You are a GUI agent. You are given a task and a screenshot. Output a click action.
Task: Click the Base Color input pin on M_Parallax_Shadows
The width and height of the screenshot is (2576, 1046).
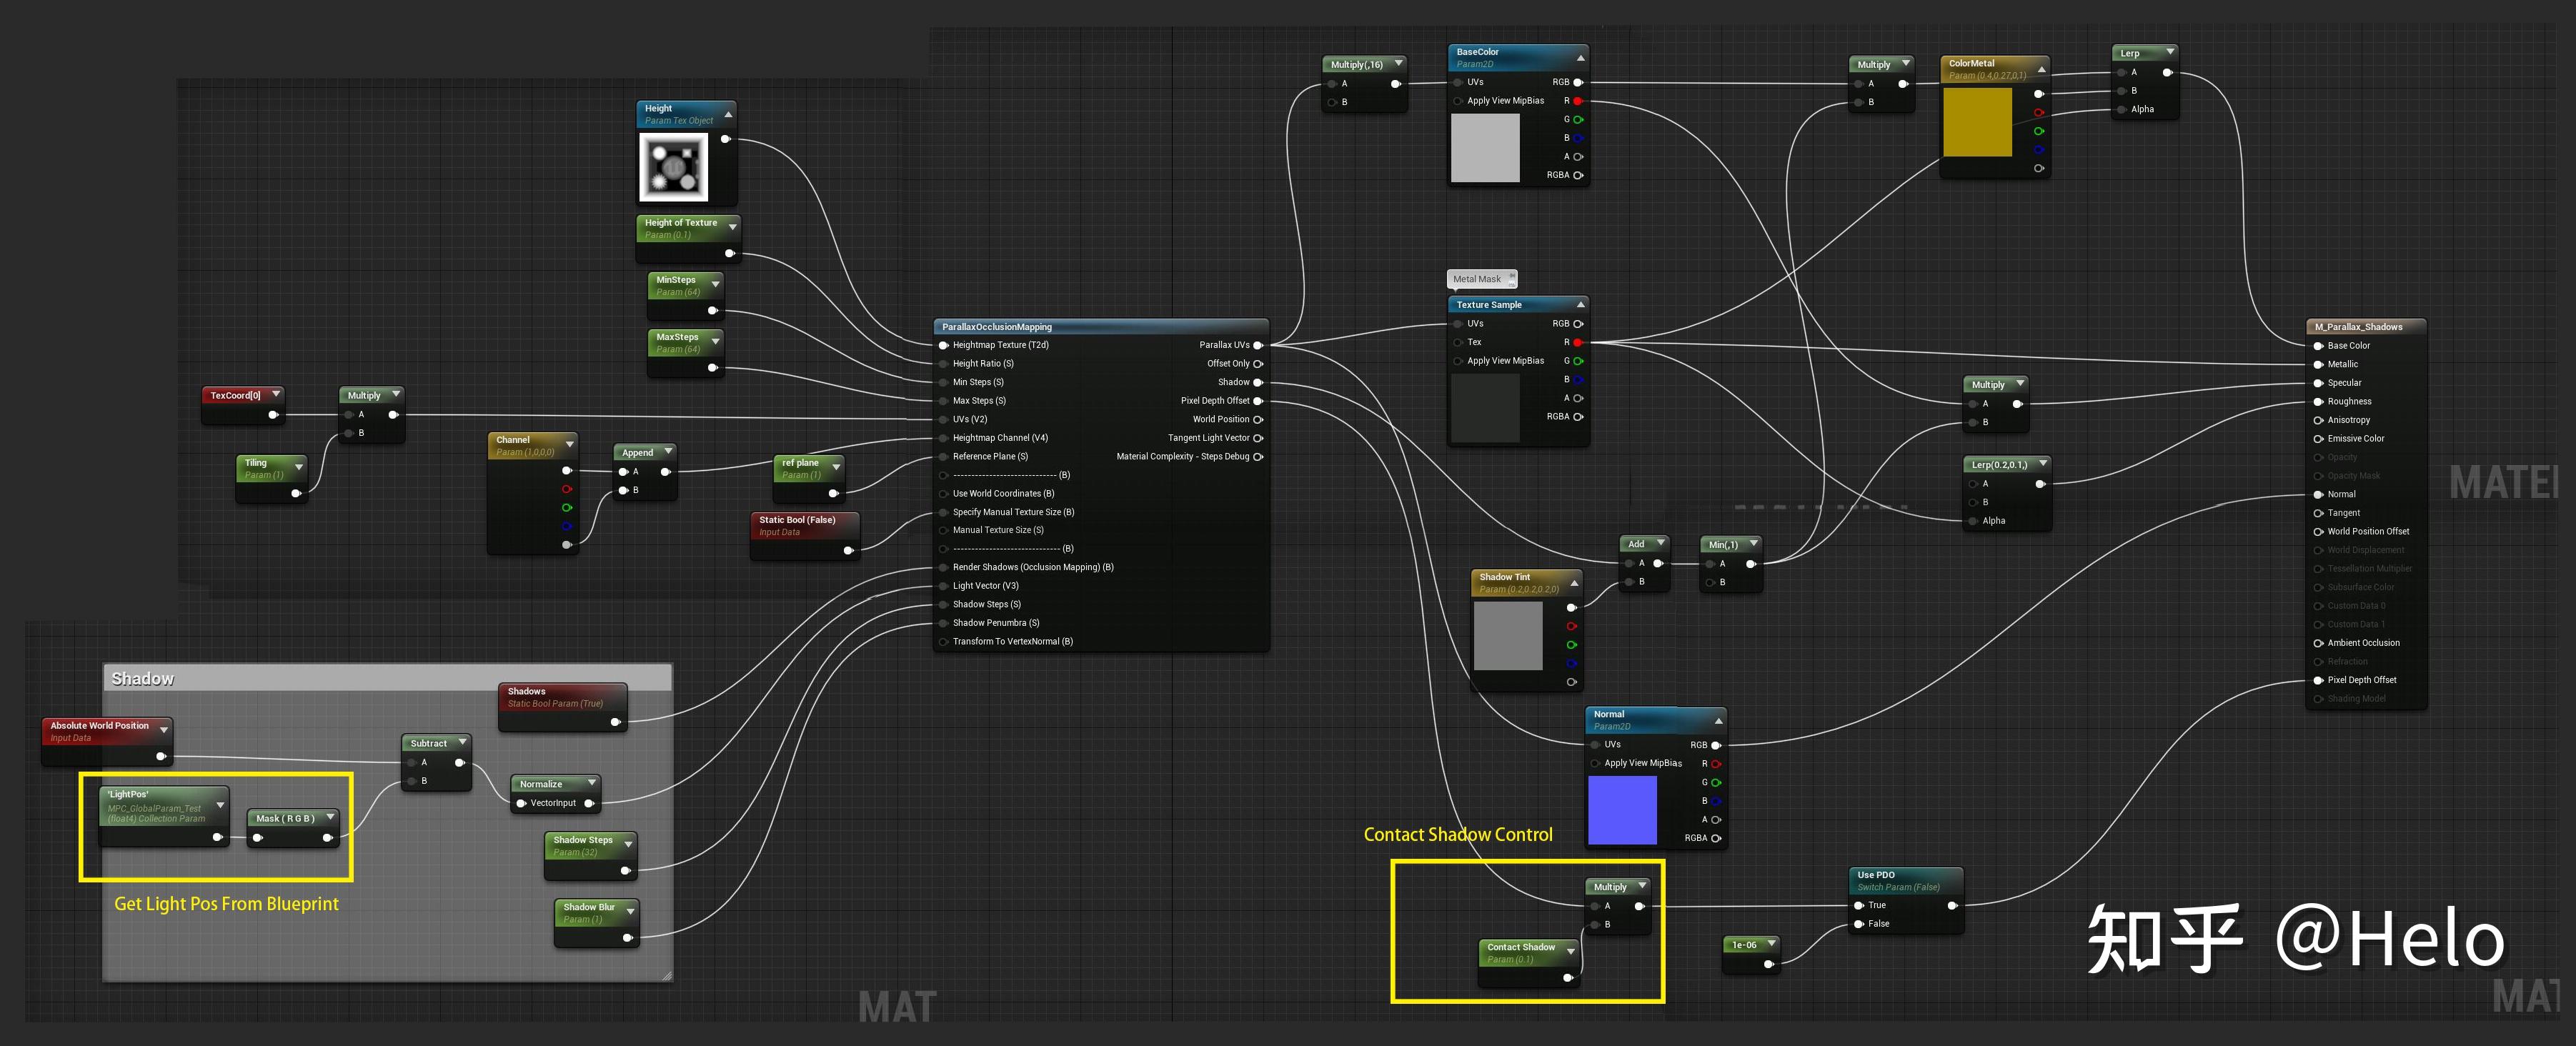click(2318, 345)
